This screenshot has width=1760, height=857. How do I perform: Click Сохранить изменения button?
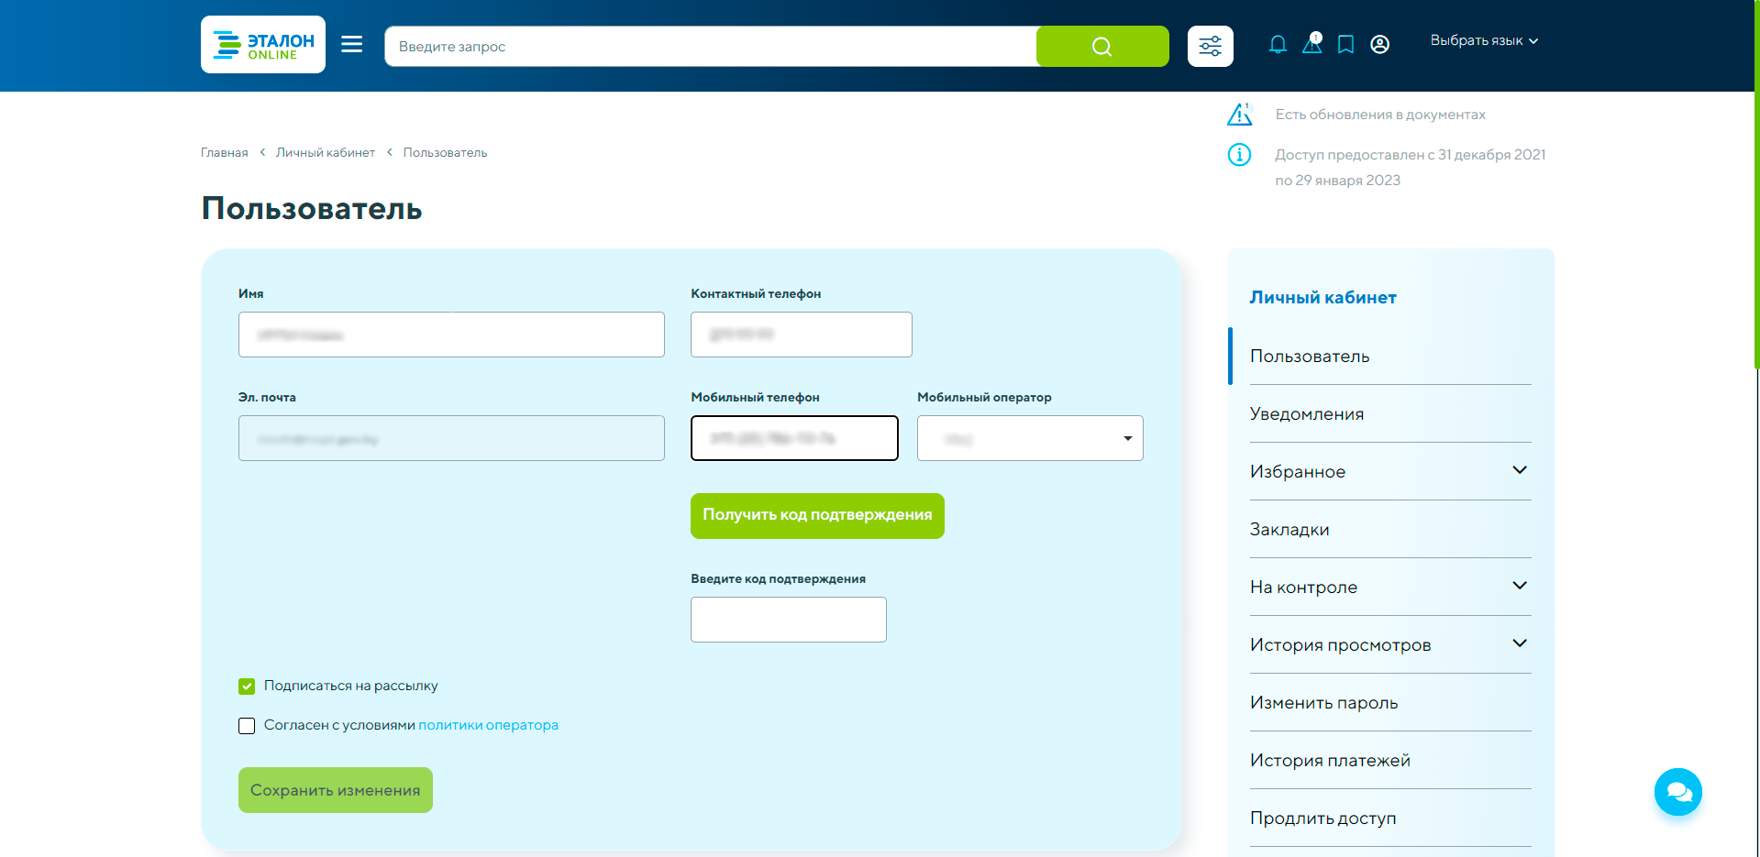pyautogui.click(x=336, y=790)
